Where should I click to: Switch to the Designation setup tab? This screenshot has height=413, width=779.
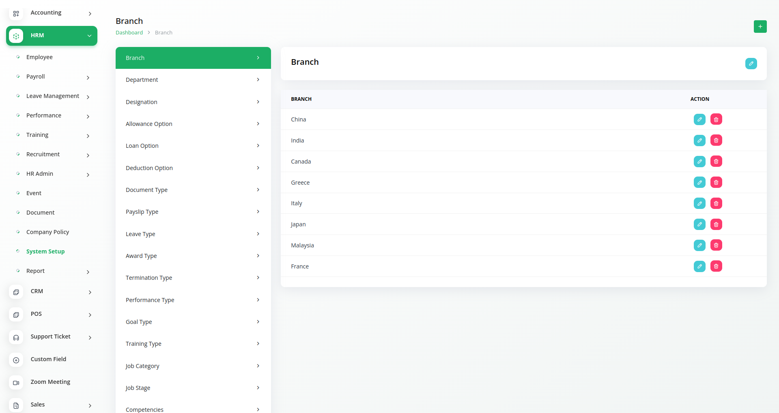pyautogui.click(x=193, y=102)
